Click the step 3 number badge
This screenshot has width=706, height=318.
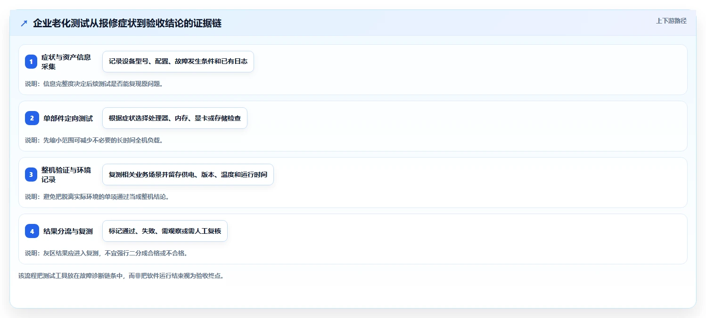click(32, 175)
